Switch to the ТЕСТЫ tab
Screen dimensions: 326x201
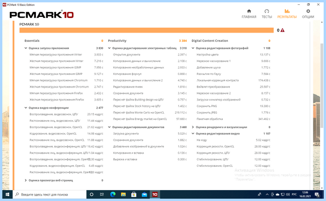(267, 14)
